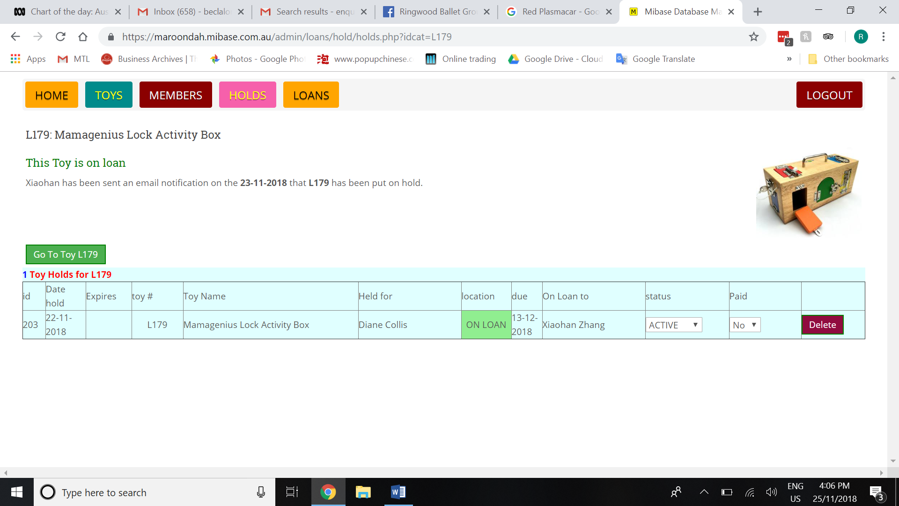Expand the ACTIVE status dropdown
Viewport: 899px width, 506px height.
click(x=673, y=325)
